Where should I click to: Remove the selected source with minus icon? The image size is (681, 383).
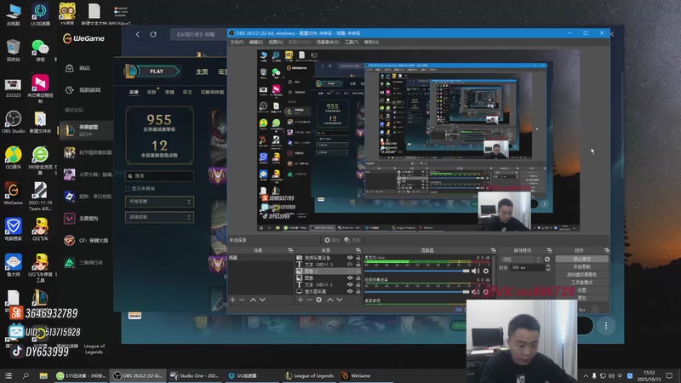309,300
